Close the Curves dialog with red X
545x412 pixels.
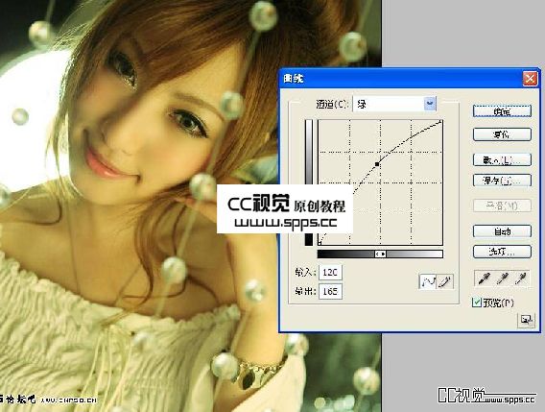pos(530,79)
